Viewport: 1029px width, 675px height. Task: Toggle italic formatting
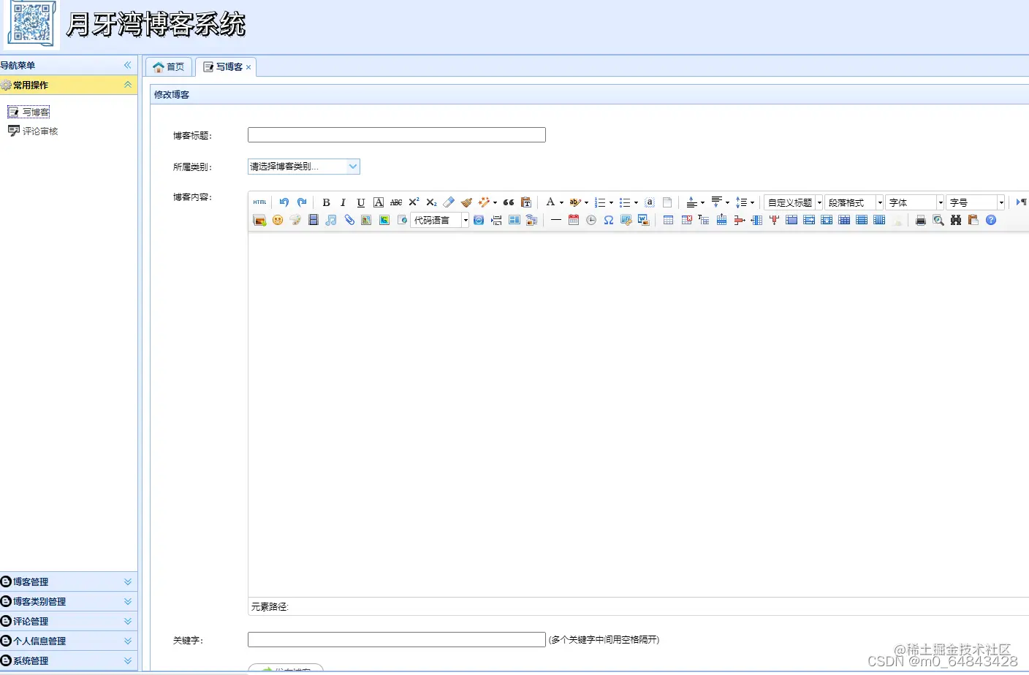[343, 202]
